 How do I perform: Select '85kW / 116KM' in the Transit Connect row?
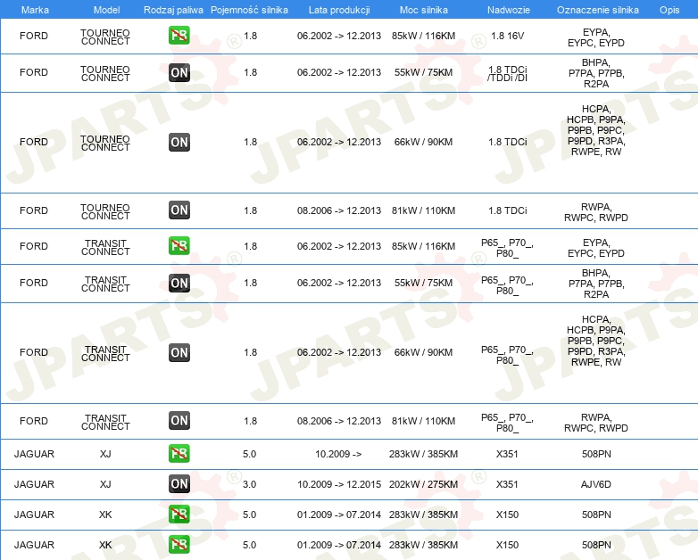[423, 246]
